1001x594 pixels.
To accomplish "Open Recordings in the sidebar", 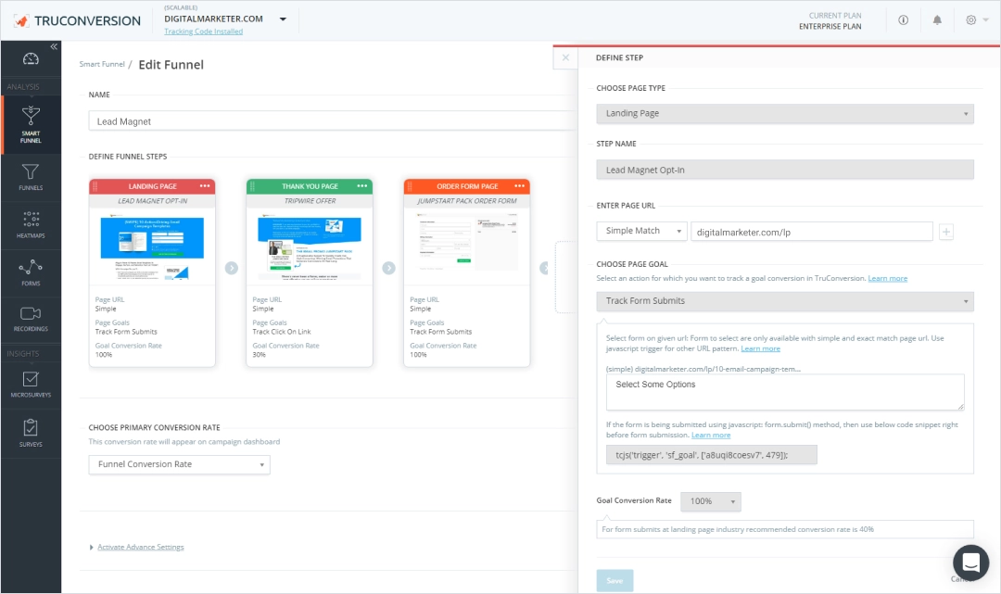I will 31,319.
